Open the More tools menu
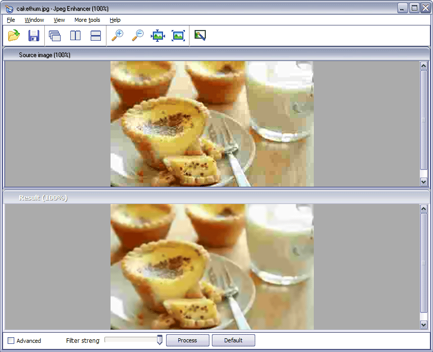 tap(87, 20)
